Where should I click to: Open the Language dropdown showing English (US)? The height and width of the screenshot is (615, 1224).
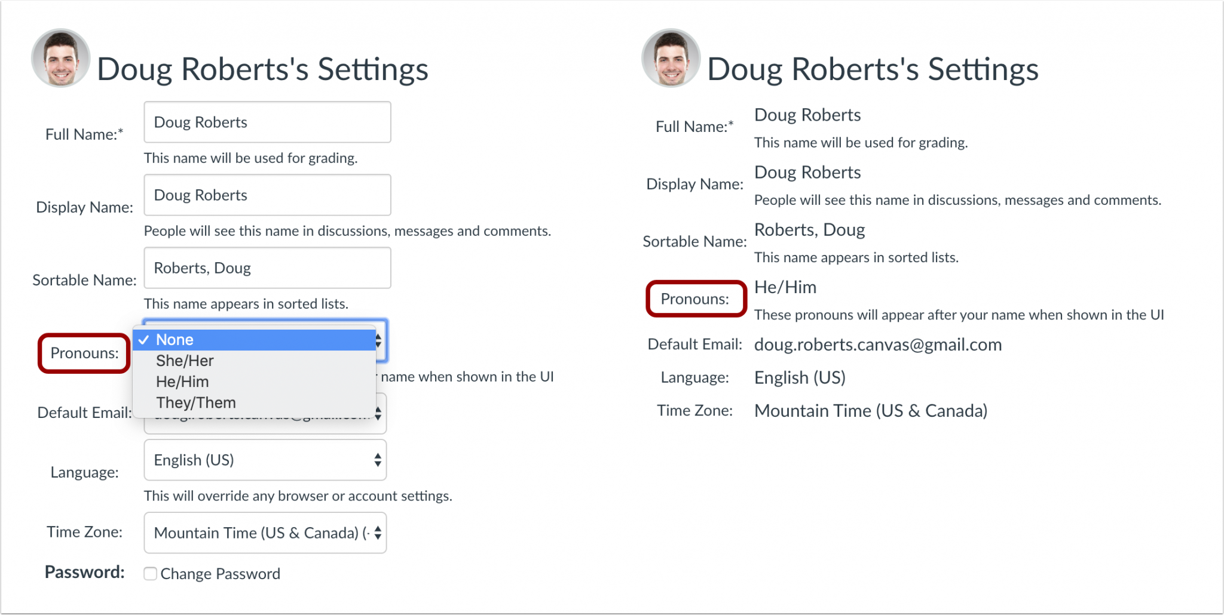pos(265,460)
